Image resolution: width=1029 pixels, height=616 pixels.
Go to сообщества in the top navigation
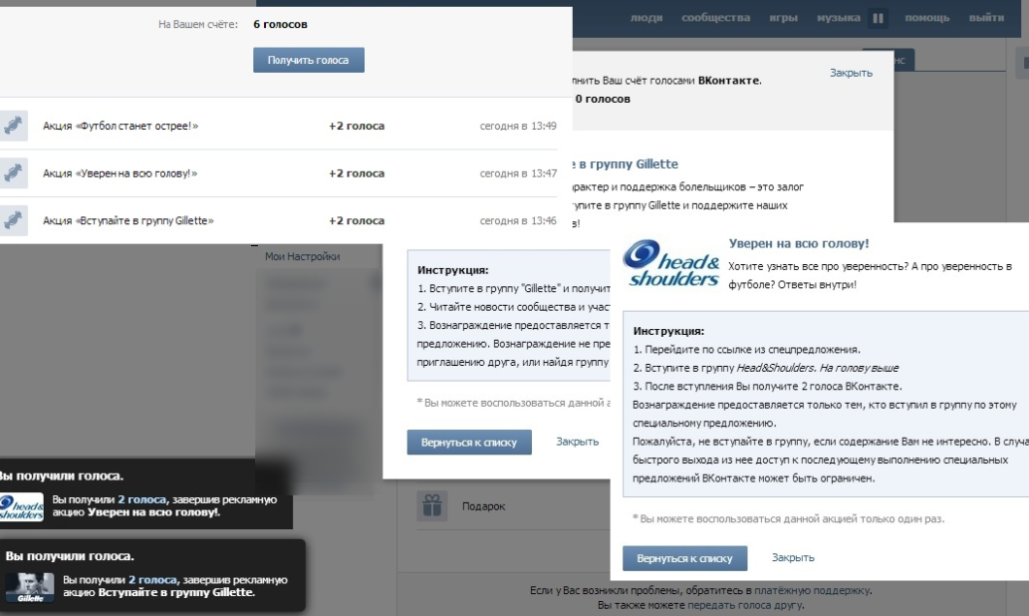pyautogui.click(x=715, y=18)
